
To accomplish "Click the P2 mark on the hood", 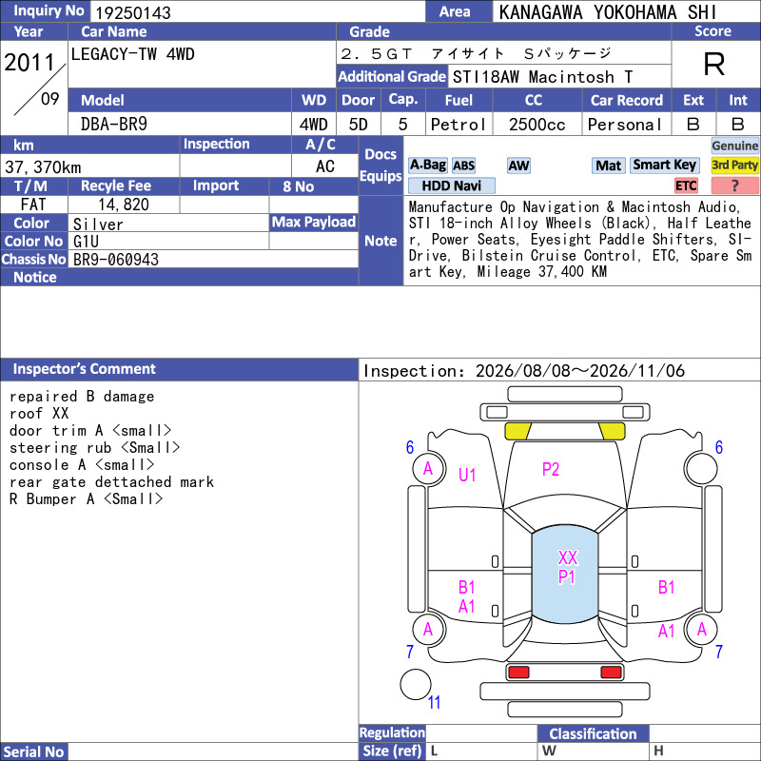I will (x=551, y=469).
